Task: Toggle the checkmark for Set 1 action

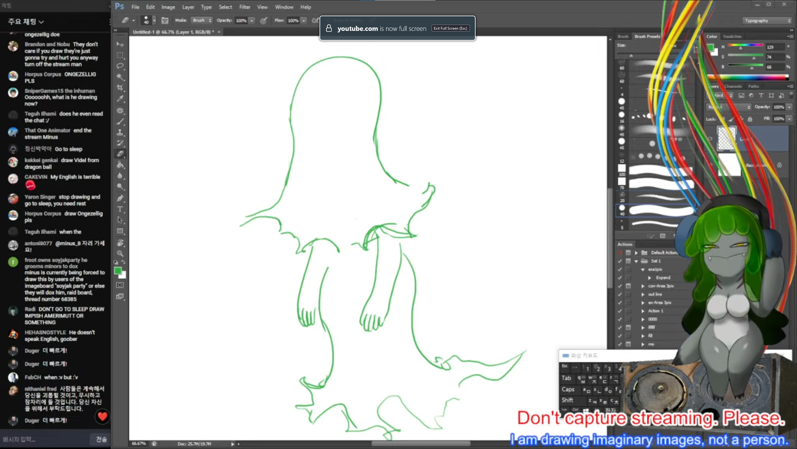Action: pos(620,261)
